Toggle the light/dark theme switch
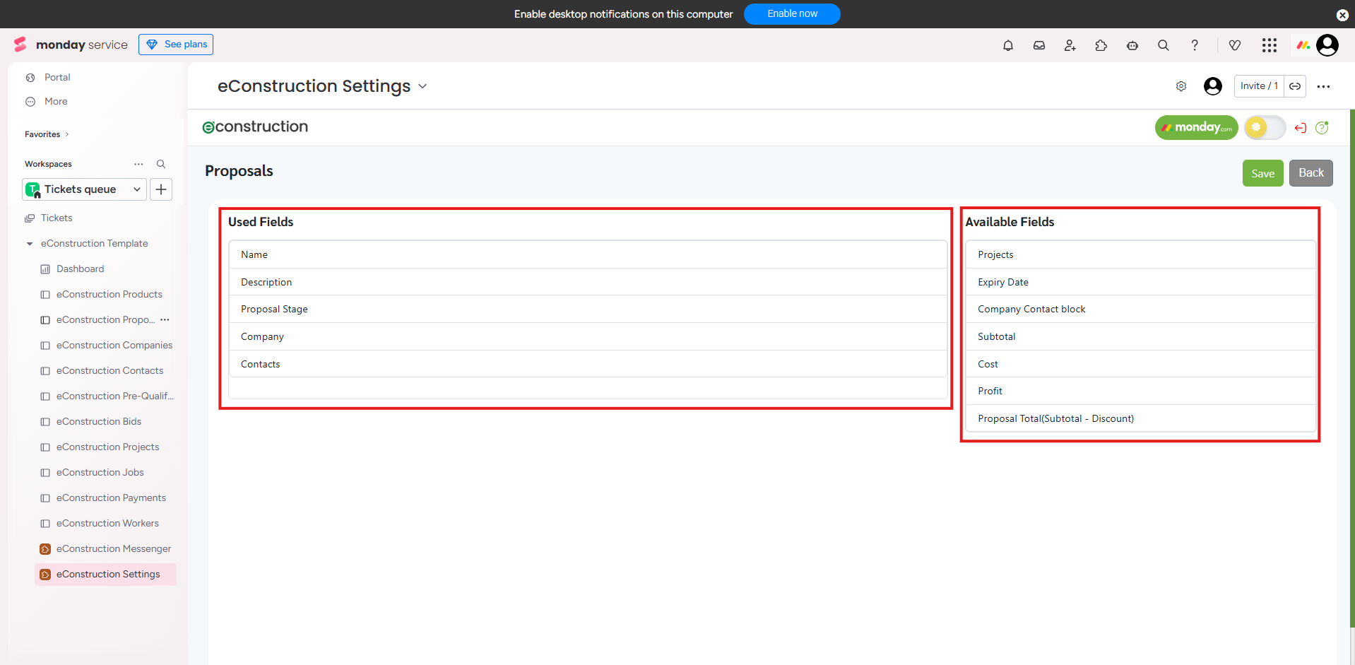The height and width of the screenshot is (665, 1355). tap(1265, 128)
